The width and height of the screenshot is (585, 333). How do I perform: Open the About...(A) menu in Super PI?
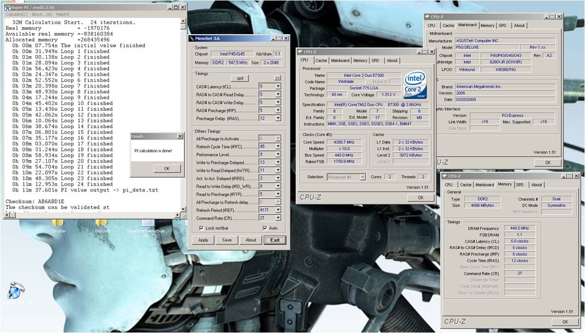[x=42, y=14]
